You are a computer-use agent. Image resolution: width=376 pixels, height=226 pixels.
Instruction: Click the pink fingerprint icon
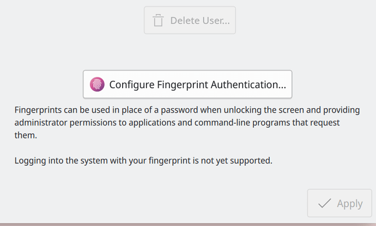point(97,84)
